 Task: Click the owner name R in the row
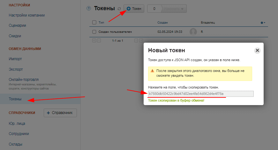pyautogui.click(x=202, y=32)
